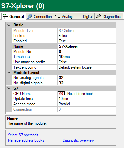This screenshot has width=124, height=148.
Task: Open Manage address books link
Action: (26, 140)
